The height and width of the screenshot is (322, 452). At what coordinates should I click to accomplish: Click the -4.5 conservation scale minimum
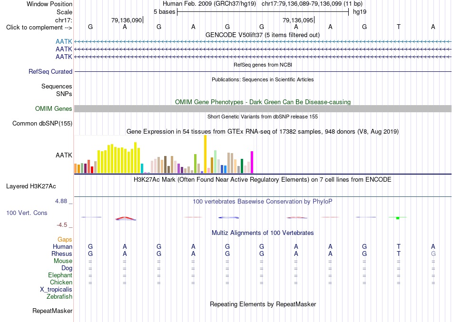62,225
